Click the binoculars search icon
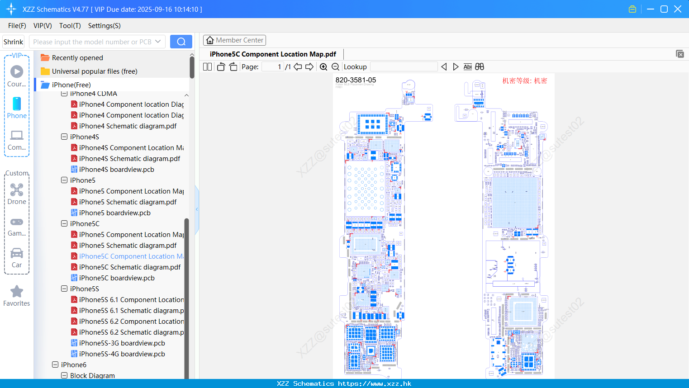This screenshot has width=689, height=388. (x=480, y=66)
